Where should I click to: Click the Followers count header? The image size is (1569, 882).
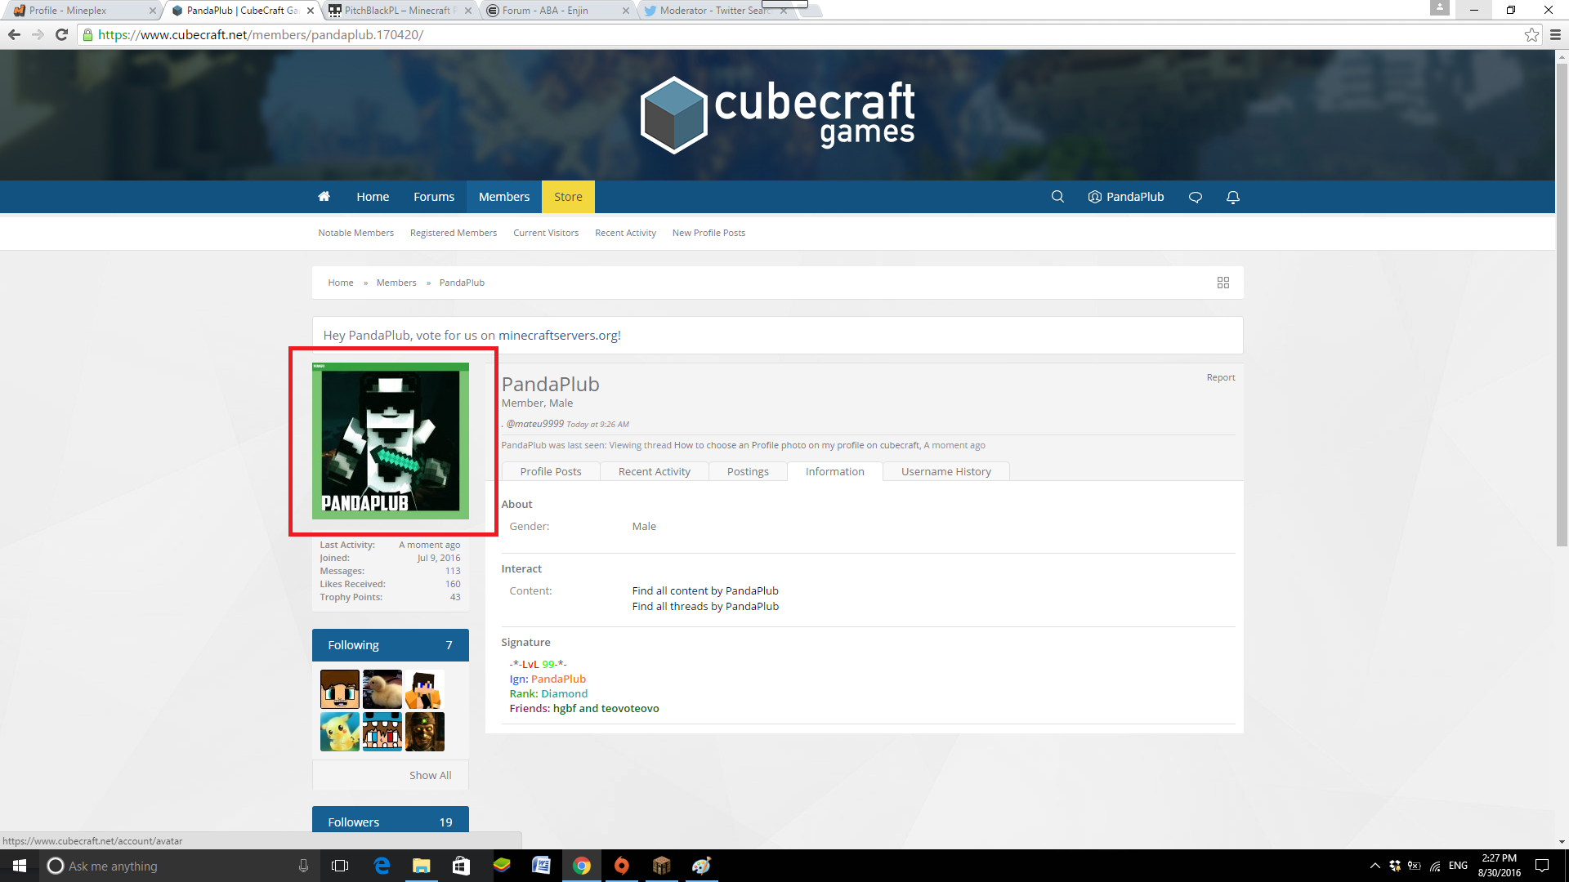391,820
